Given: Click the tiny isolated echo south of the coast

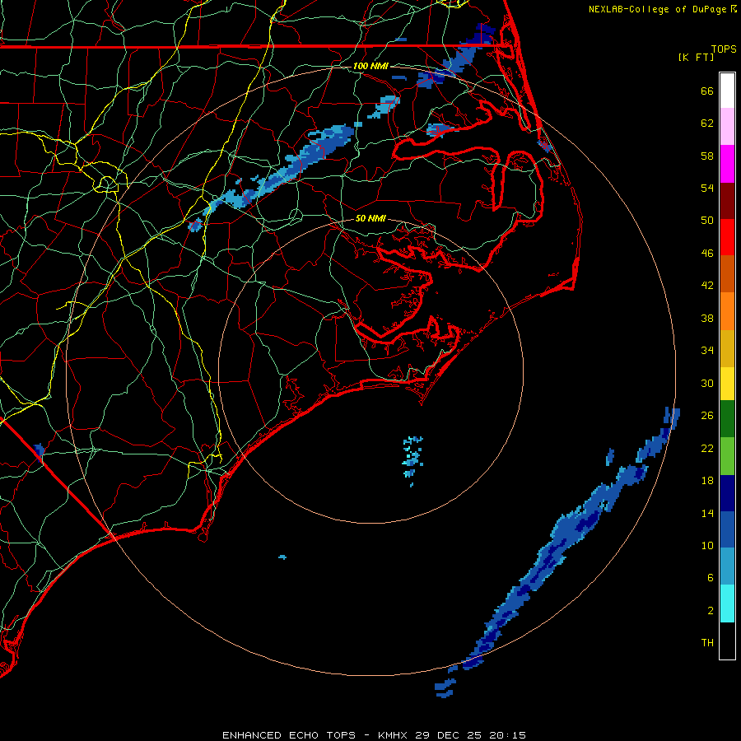Looking at the screenshot, I should [x=282, y=557].
